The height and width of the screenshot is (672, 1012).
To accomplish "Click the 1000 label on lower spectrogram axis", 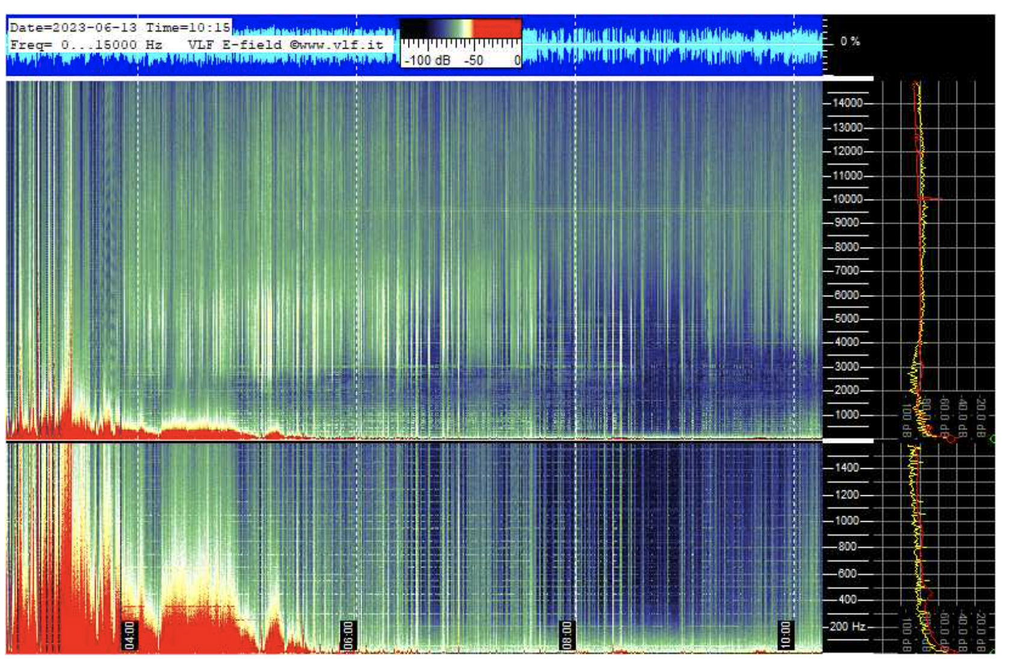I will point(847,521).
